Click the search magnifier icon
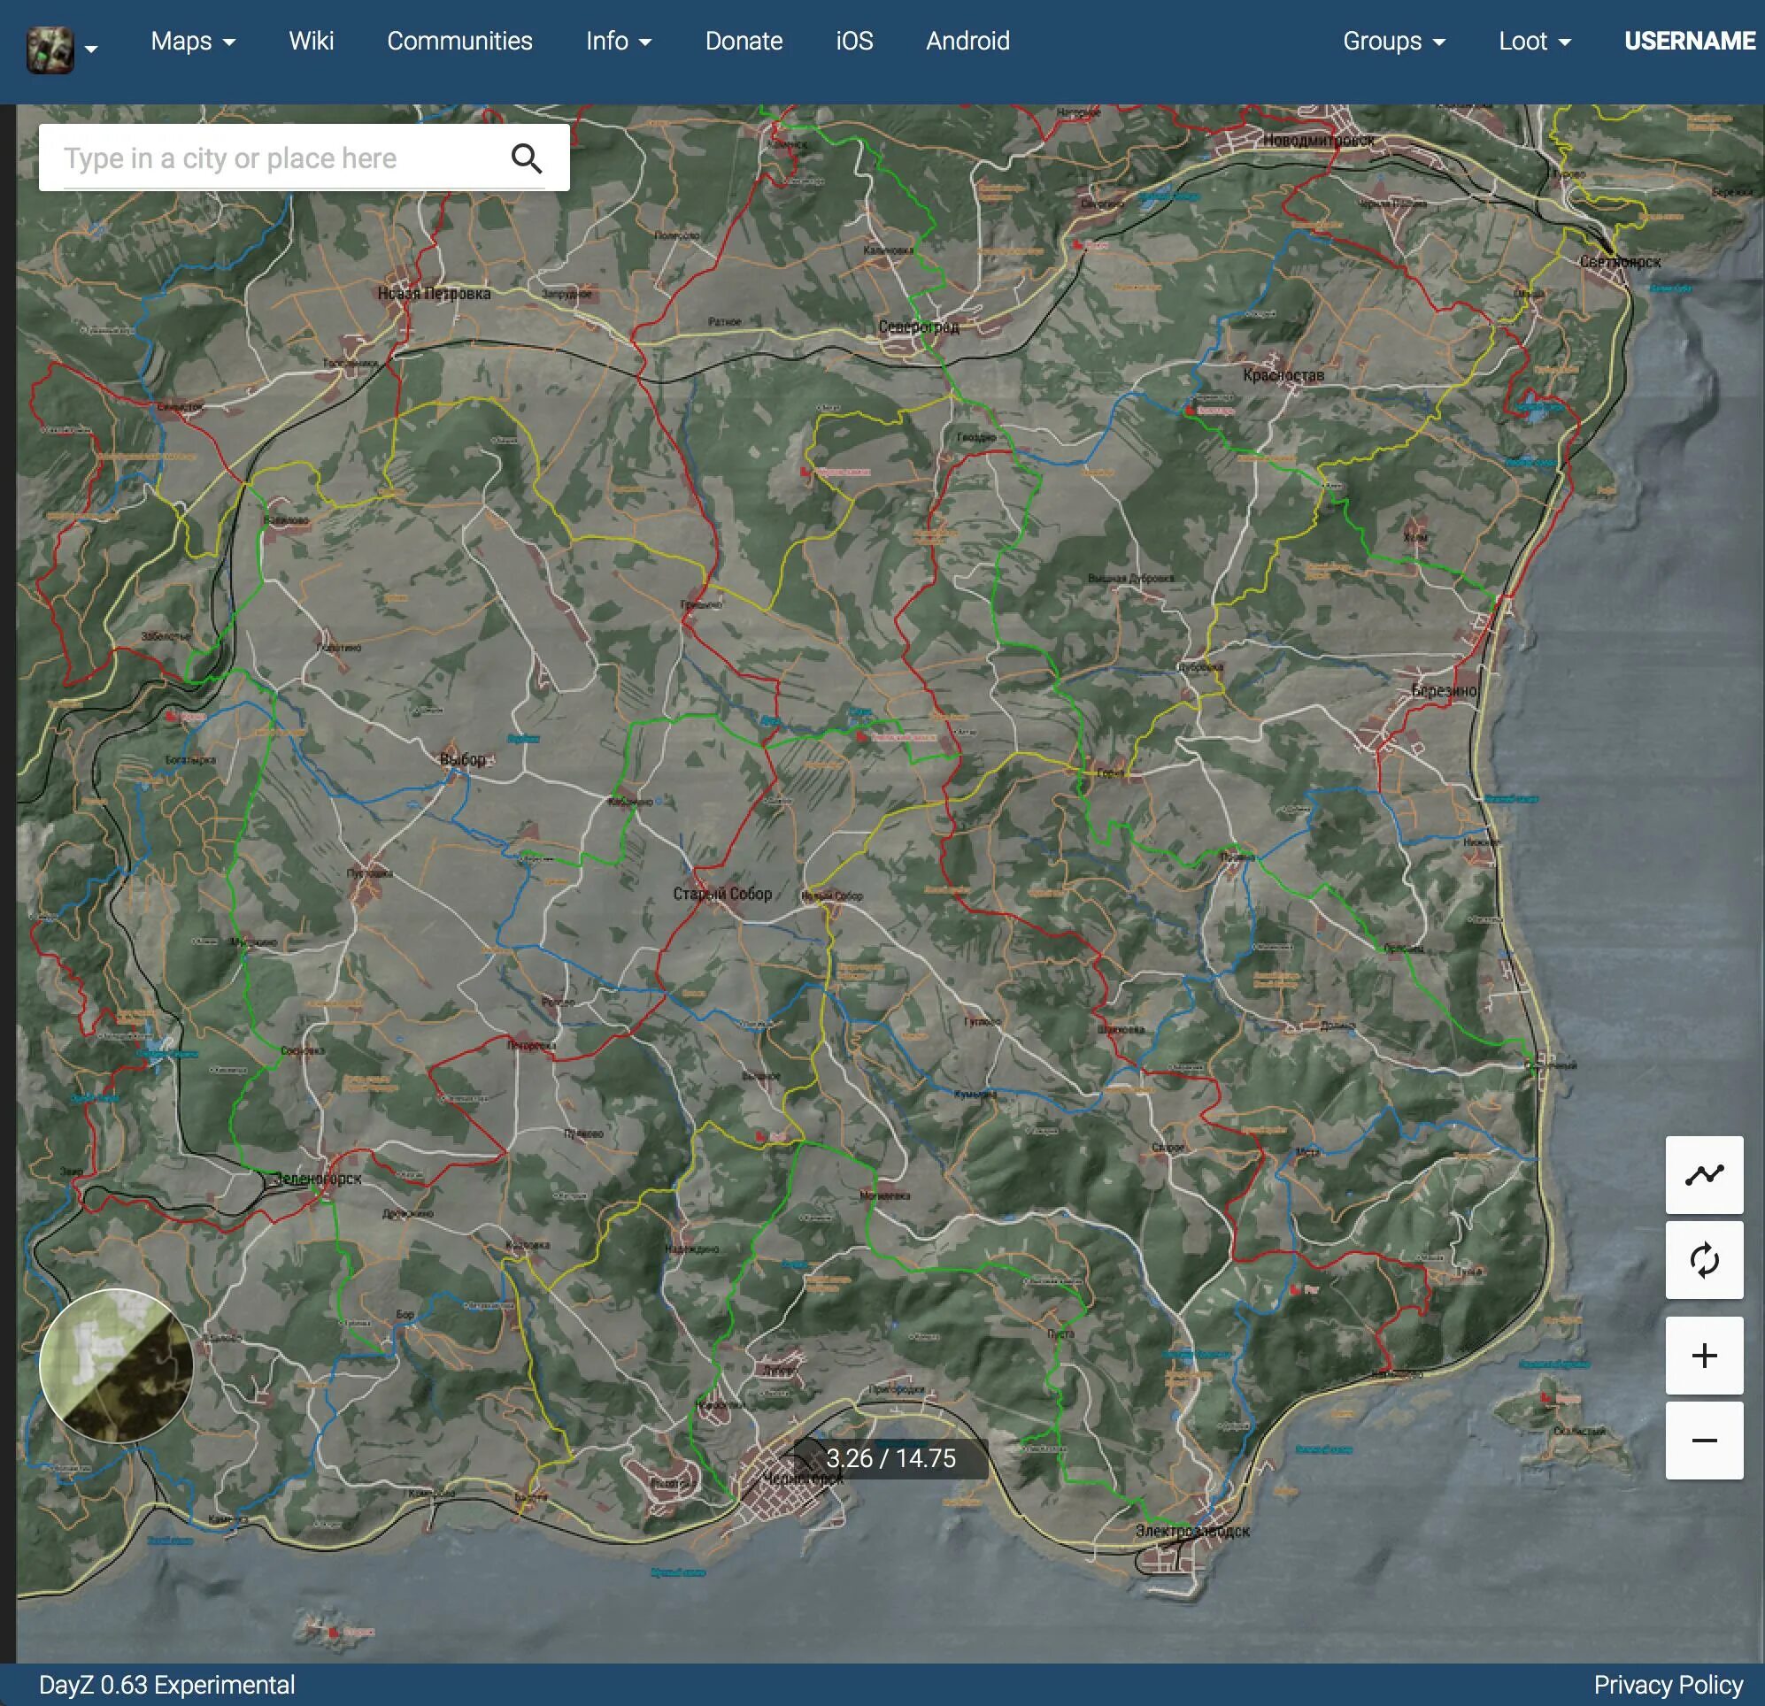This screenshot has width=1765, height=1706. pos(529,158)
